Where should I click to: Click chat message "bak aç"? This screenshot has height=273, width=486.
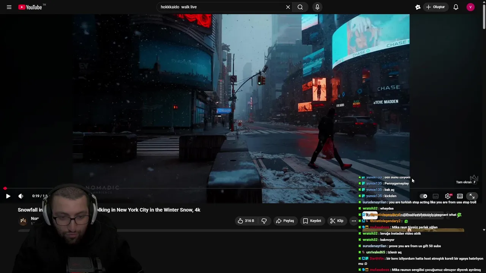point(389,190)
